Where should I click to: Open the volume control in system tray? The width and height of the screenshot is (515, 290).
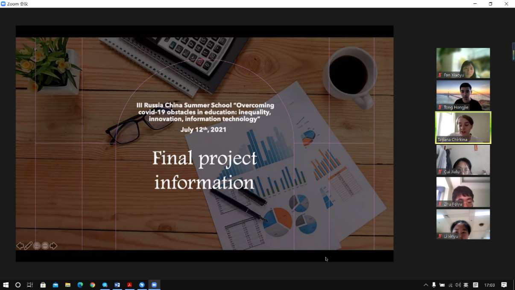click(458, 285)
